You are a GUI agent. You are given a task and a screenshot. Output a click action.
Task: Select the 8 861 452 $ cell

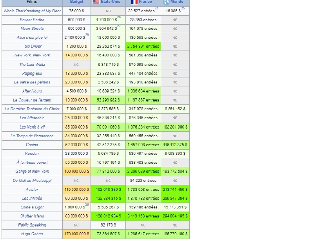(x=175, y=109)
